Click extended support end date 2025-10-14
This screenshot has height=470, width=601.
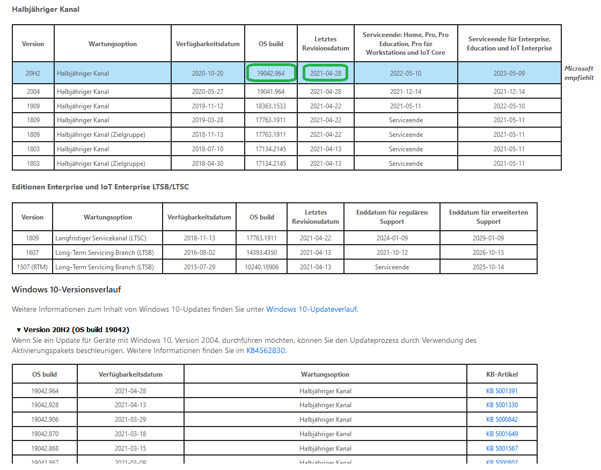(x=488, y=267)
